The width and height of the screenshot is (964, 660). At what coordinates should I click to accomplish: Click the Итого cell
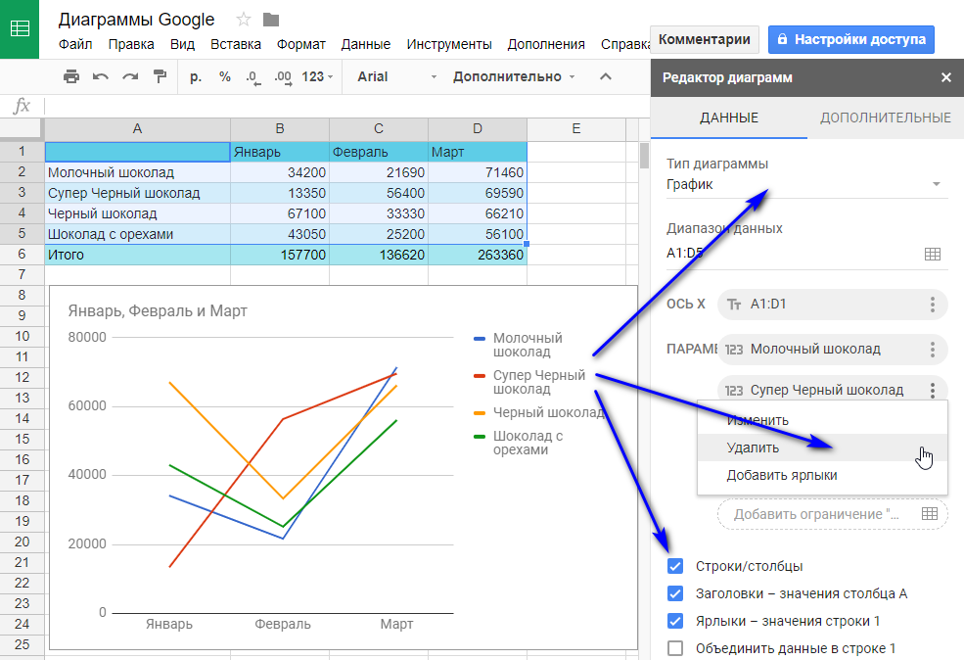pyautogui.click(x=137, y=255)
